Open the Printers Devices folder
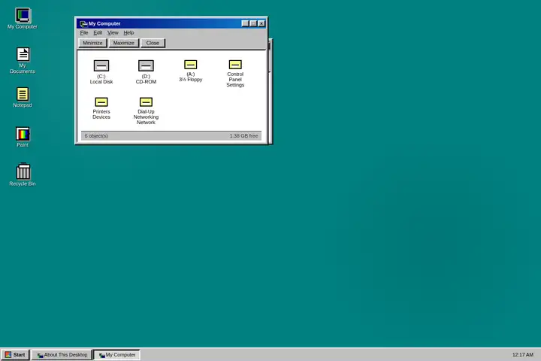541x361 pixels. [101, 108]
